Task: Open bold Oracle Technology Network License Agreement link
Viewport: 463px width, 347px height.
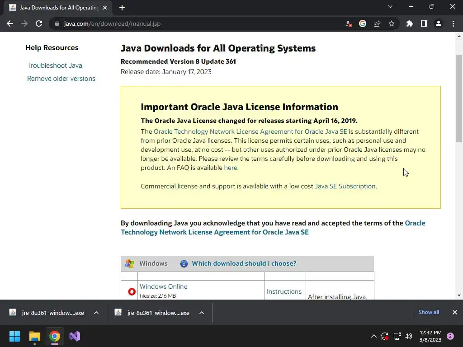Action: (273, 228)
